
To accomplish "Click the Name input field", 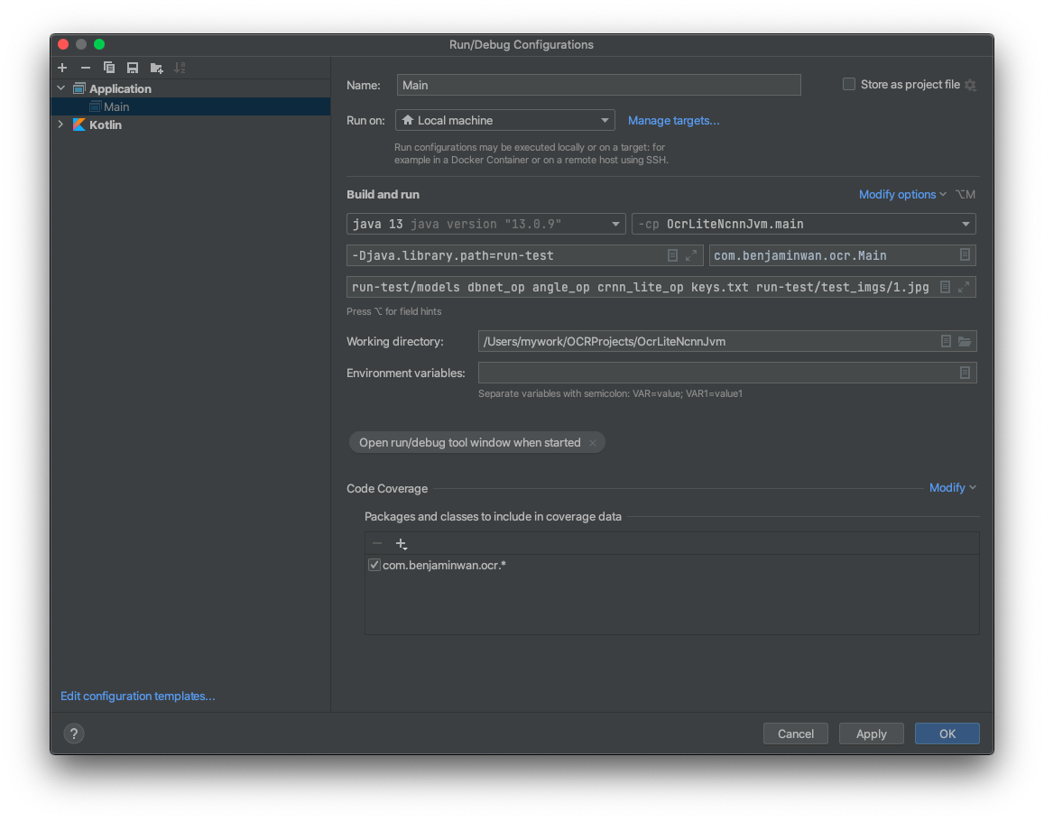I will (x=598, y=85).
